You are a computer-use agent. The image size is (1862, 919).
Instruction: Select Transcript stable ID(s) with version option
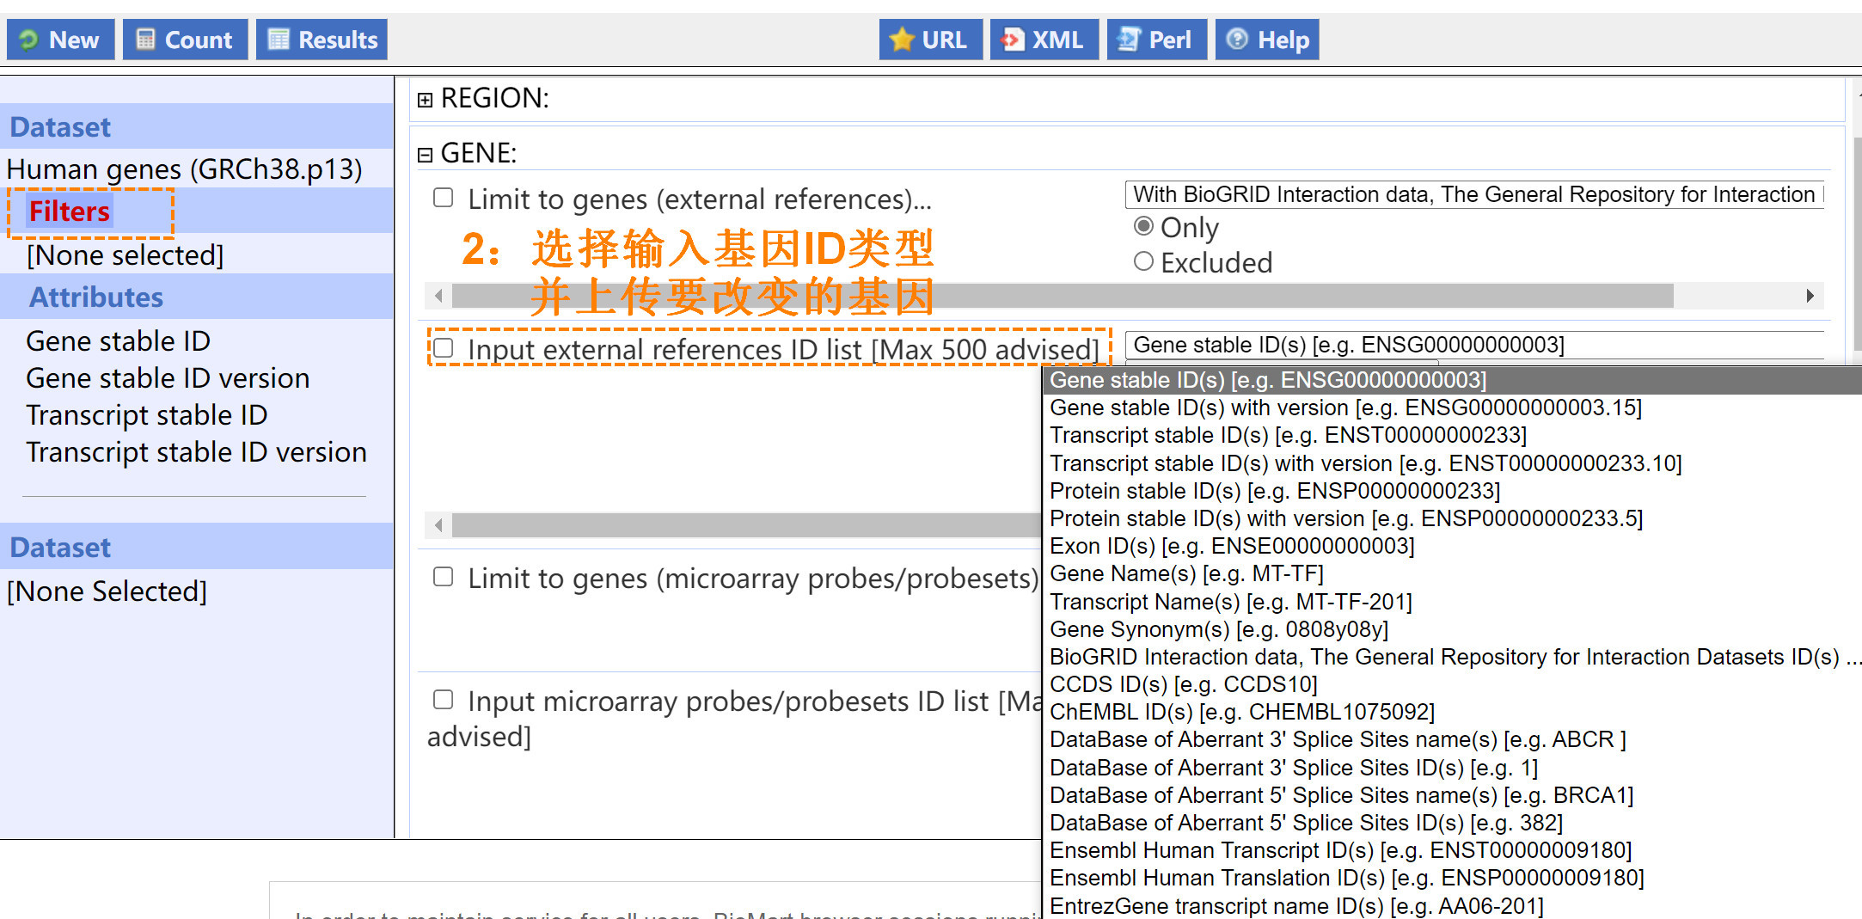(x=1452, y=463)
